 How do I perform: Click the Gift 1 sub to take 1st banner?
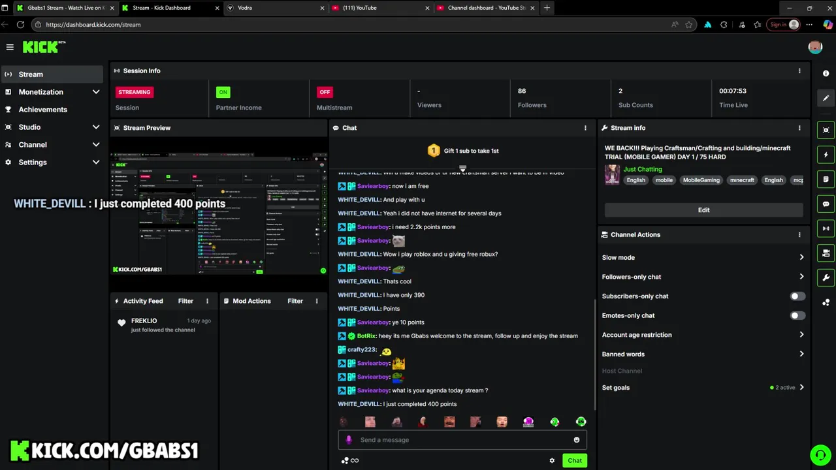tap(463, 151)
